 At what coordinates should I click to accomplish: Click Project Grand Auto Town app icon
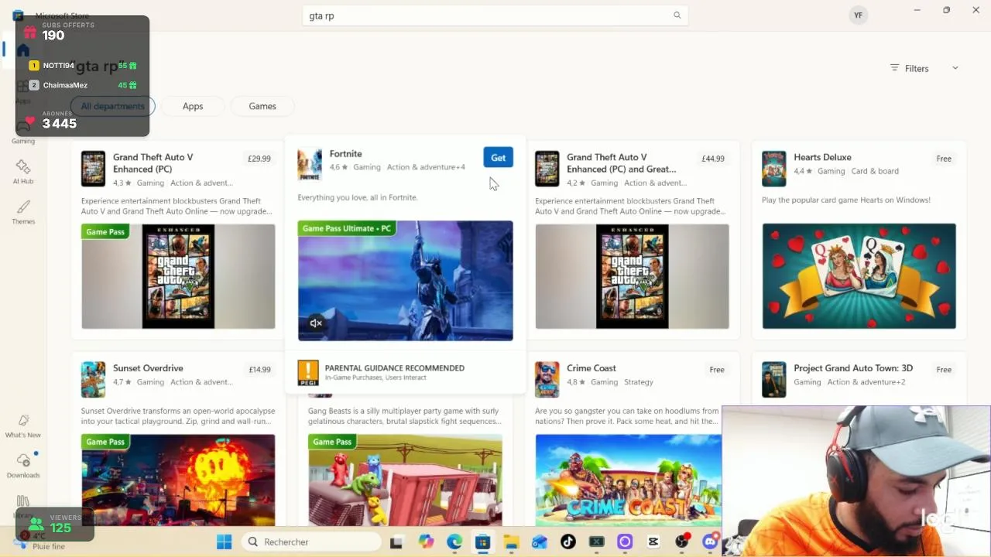[x=774, y=380]
